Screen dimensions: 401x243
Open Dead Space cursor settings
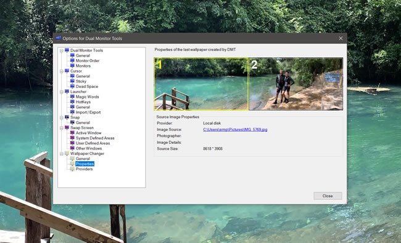[x=87, y=87]
